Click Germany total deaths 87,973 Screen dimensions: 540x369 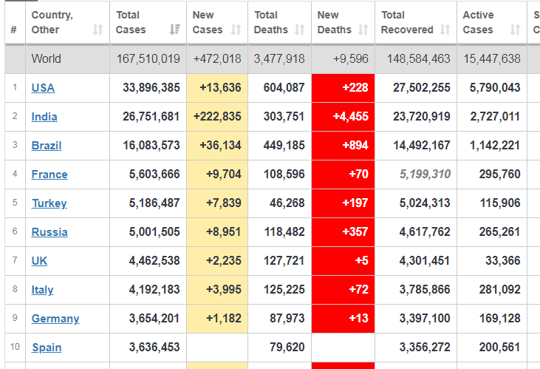287,318
